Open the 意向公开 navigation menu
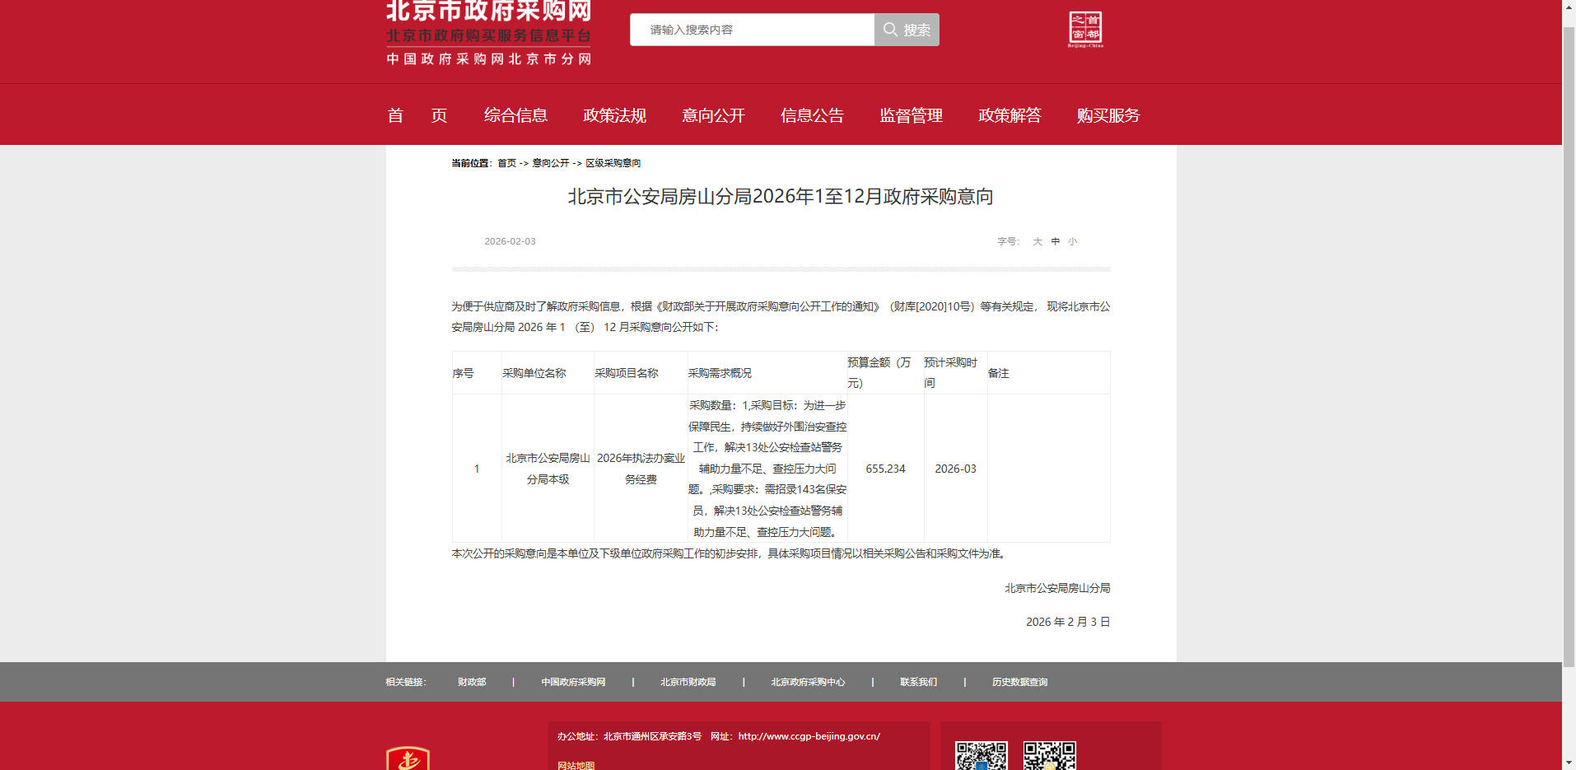 click(713, 115)
